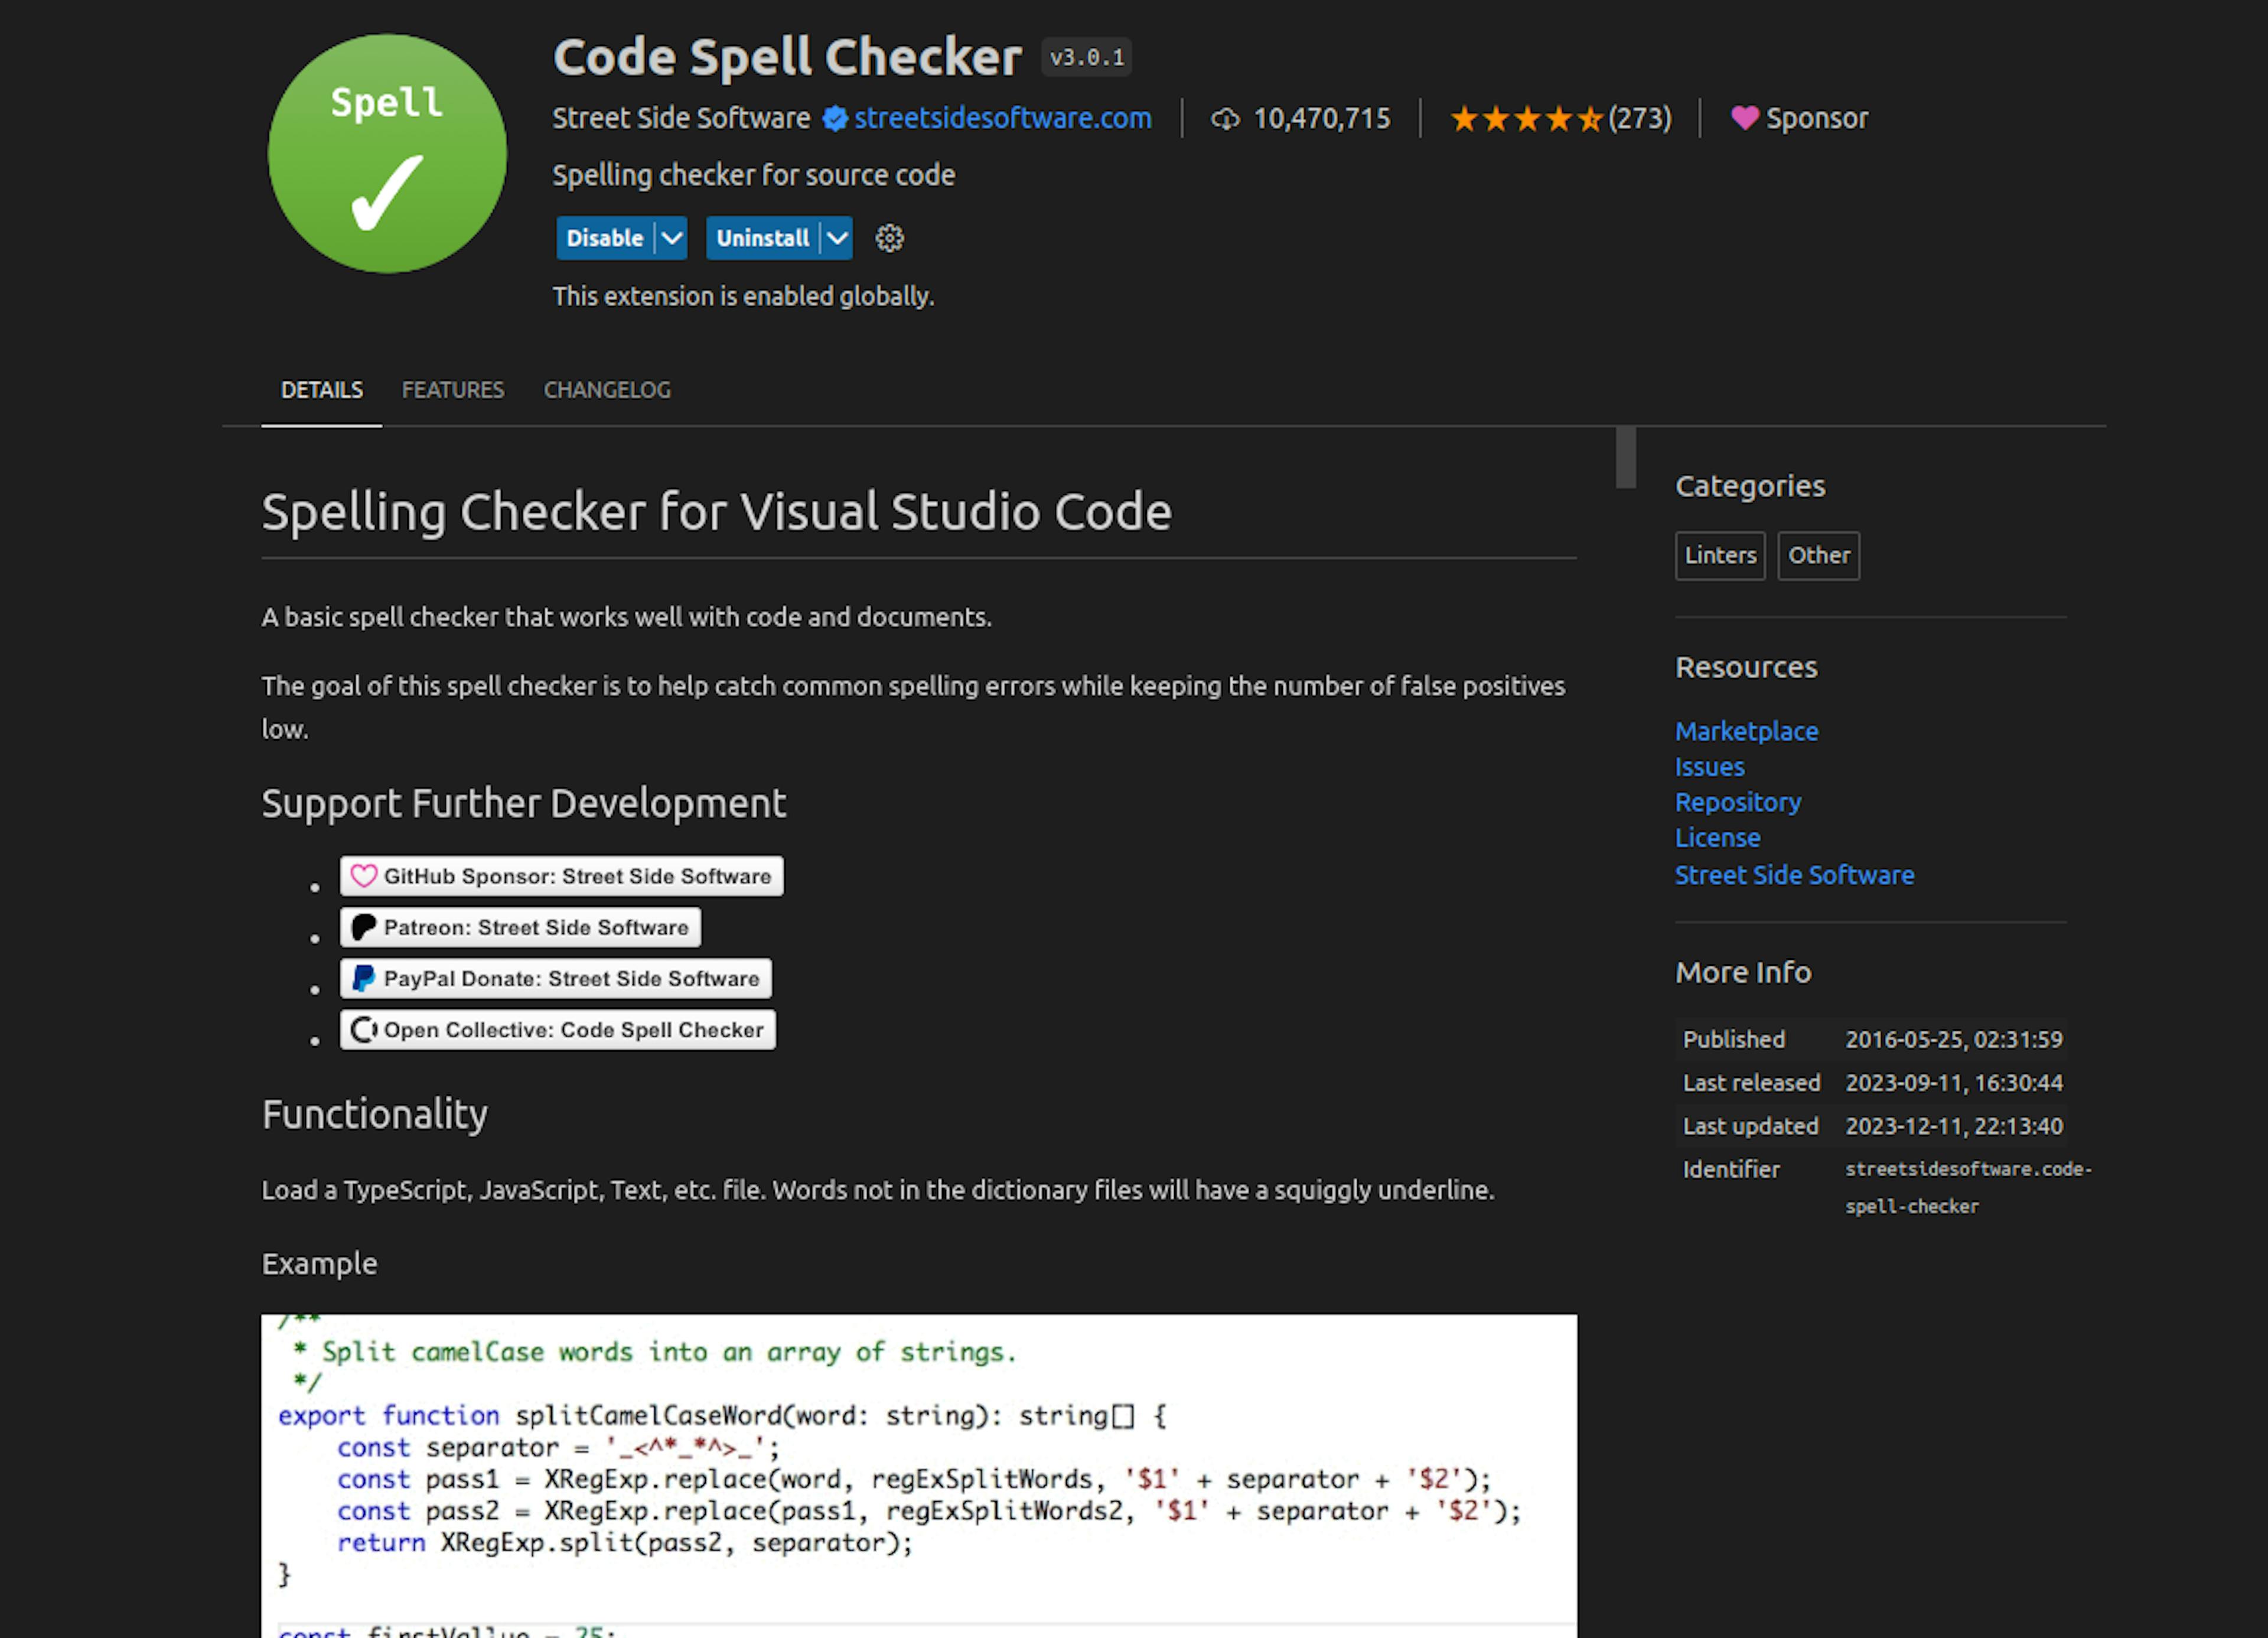Click Open Collective: Code Spell Checker badge
This screenshot has height=1638, width=2268.
558,1030
